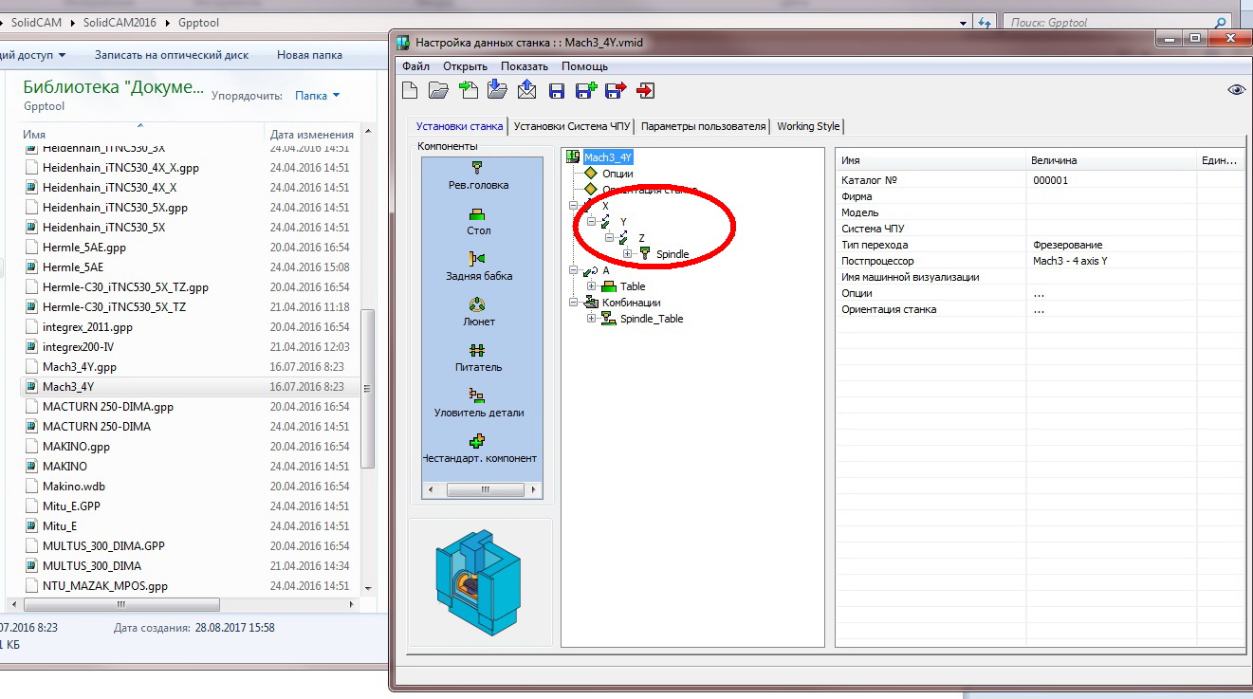Open the Файл menu
Screen dimensions: 1253x699
[x=415, y=66]
